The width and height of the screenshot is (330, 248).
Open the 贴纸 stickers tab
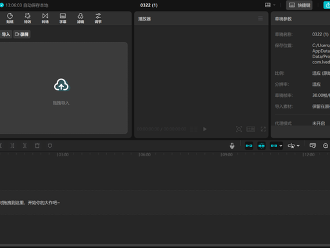pos(10,18)
